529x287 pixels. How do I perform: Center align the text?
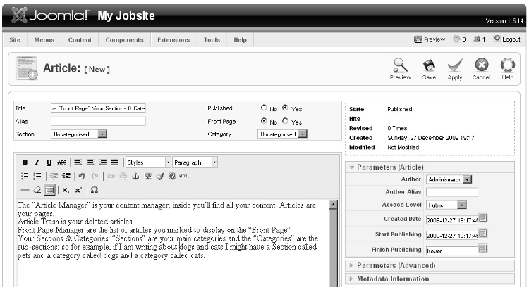tap(90, 162)
